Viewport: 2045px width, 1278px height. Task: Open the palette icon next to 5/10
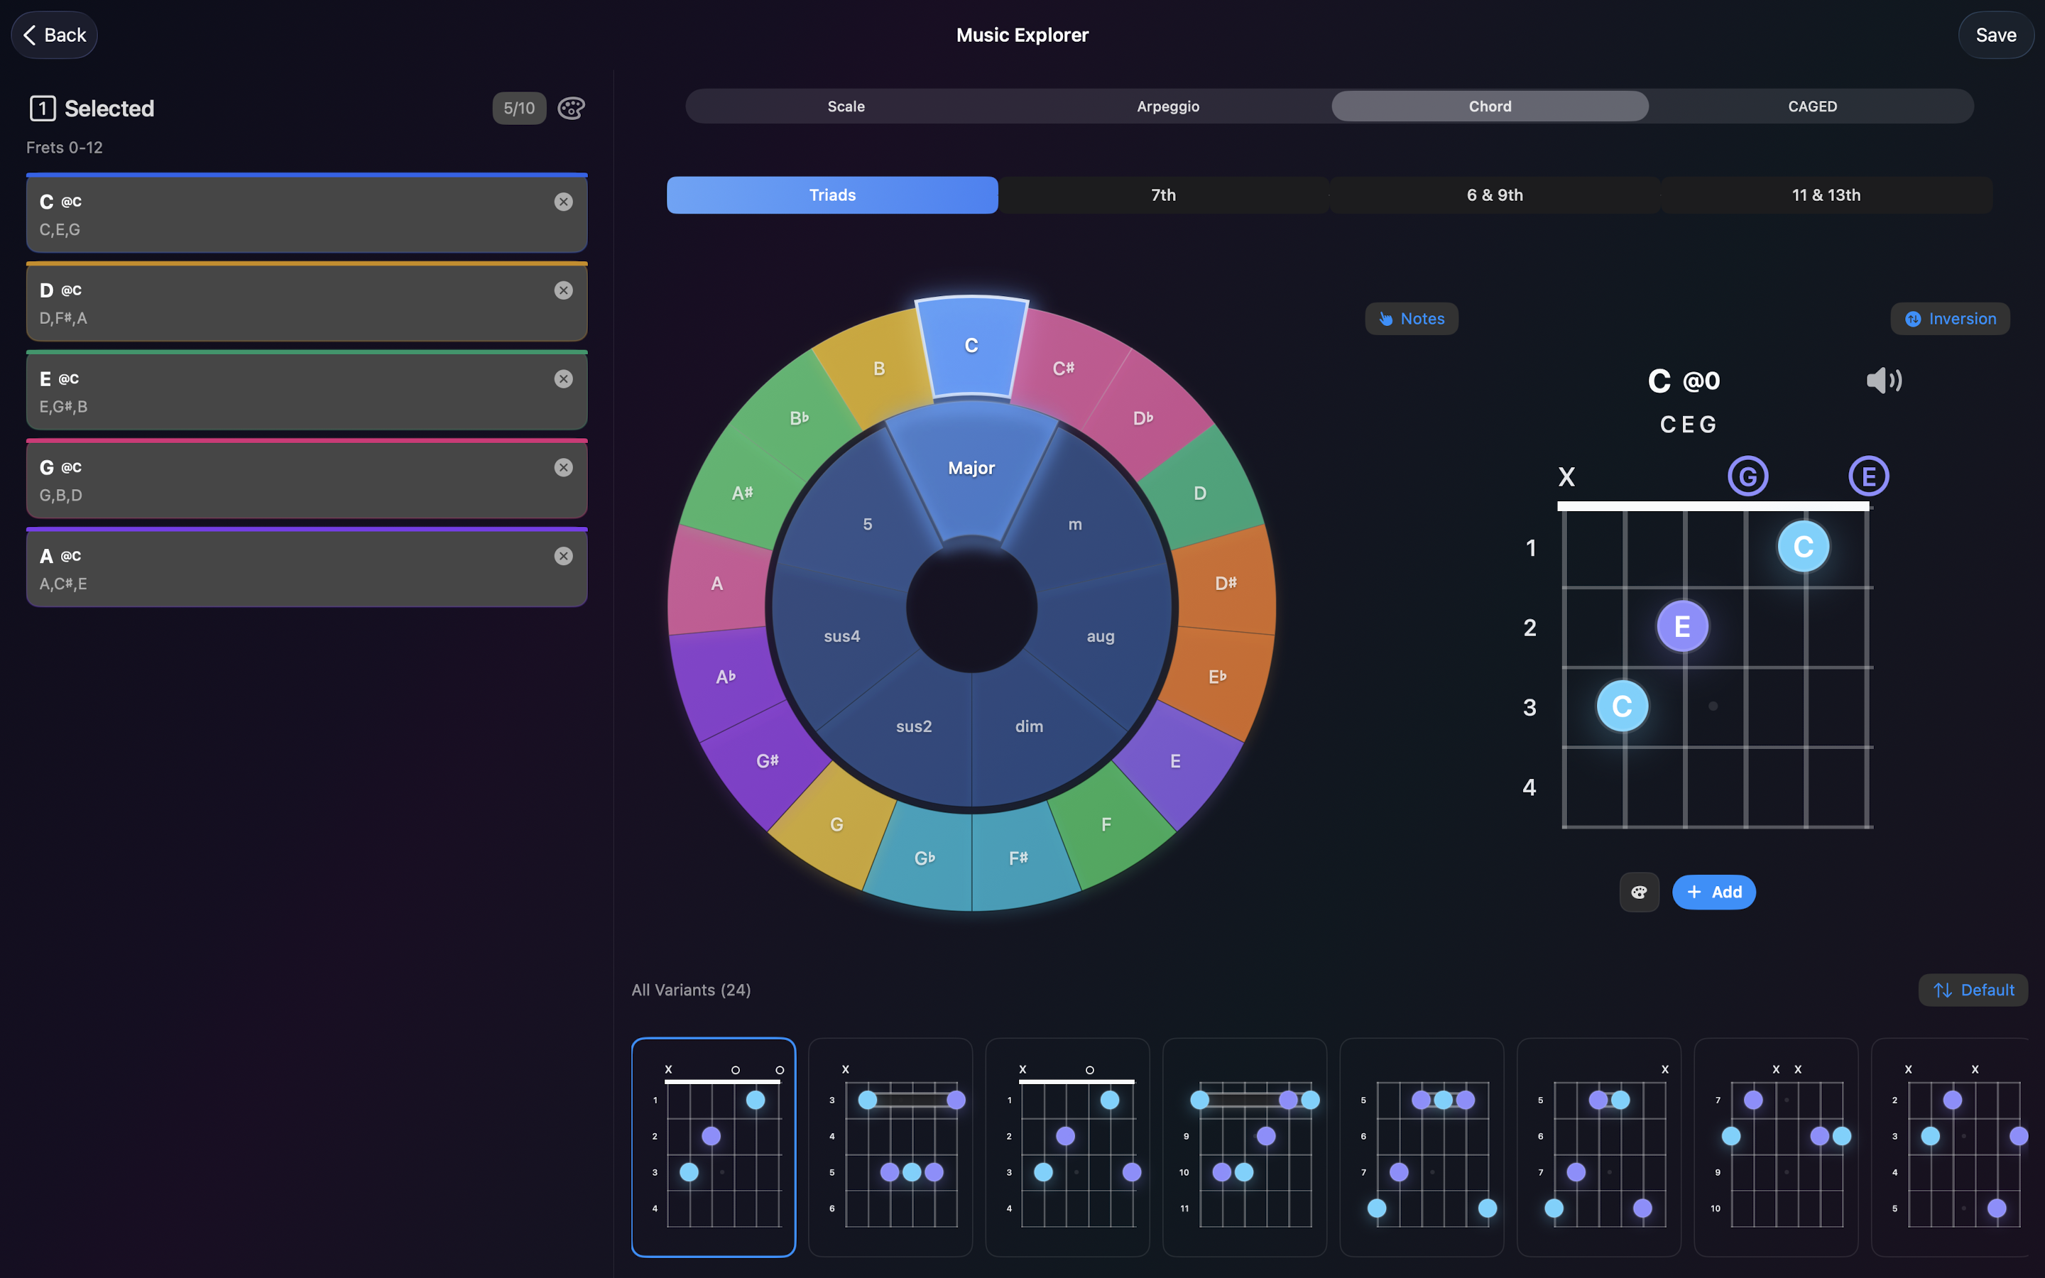[x=571, y=108]
